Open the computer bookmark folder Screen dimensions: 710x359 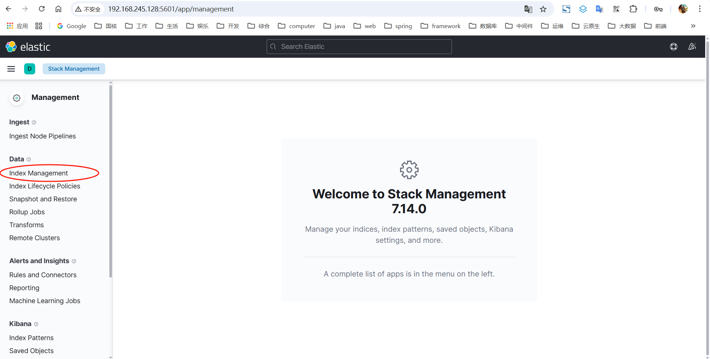297,26
